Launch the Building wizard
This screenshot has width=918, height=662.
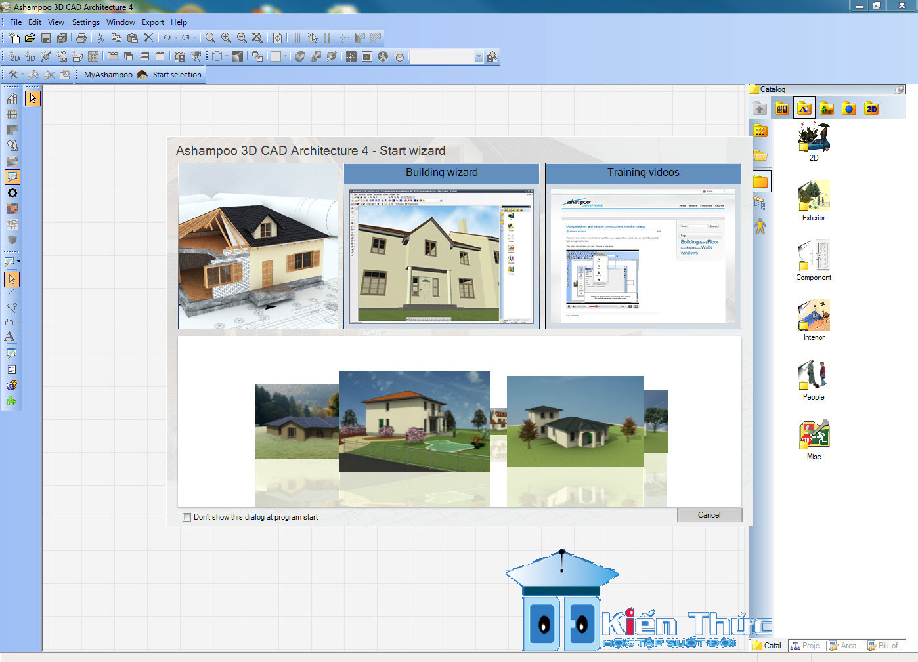pos(441,246)
